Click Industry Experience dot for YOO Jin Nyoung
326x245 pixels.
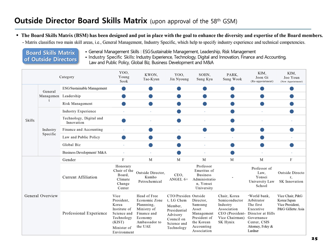tap(179, 111)
